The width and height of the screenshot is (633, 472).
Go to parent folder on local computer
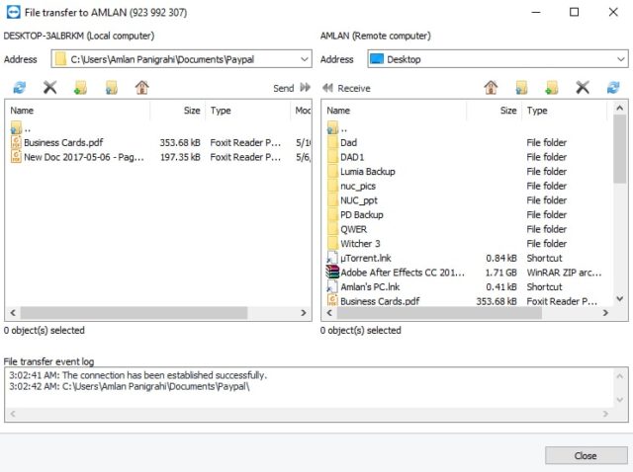point(111,88)
